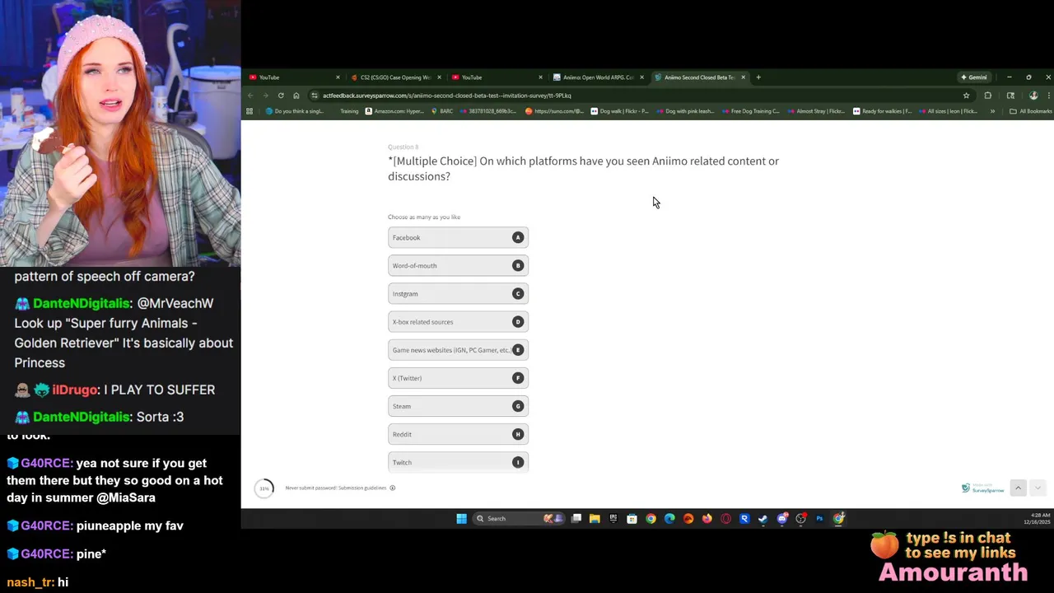The height and width of the screenshot is (593, 1054).
Task: Open the Windows Start menu
Action: coord(461,519)
